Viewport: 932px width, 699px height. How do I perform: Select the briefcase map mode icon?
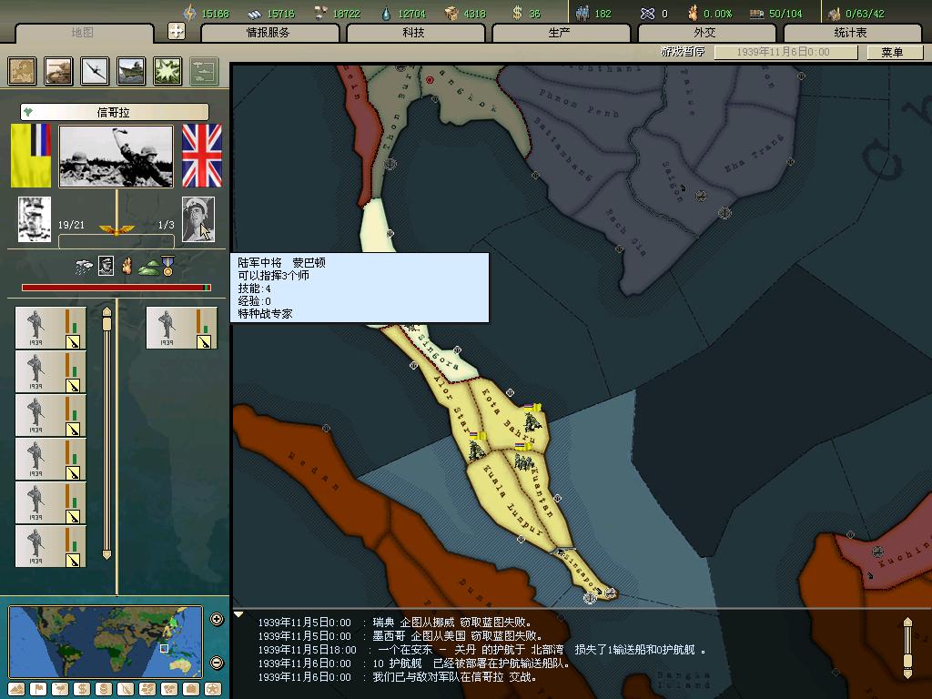click(191, 689)
